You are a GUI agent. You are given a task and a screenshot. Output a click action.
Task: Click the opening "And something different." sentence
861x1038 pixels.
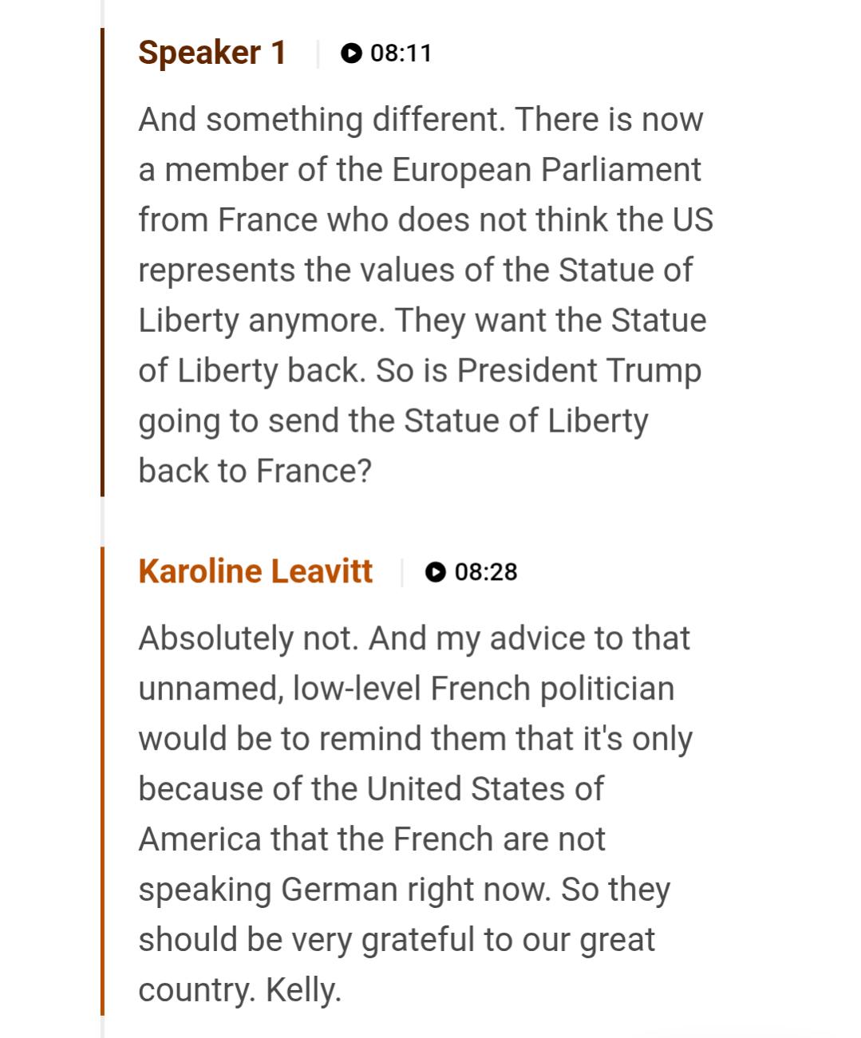point(322,120)
